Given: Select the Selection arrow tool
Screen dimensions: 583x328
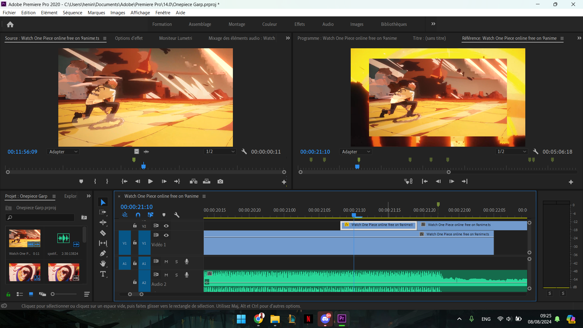Looking at the screenshot, I should (x=103, y=202).
